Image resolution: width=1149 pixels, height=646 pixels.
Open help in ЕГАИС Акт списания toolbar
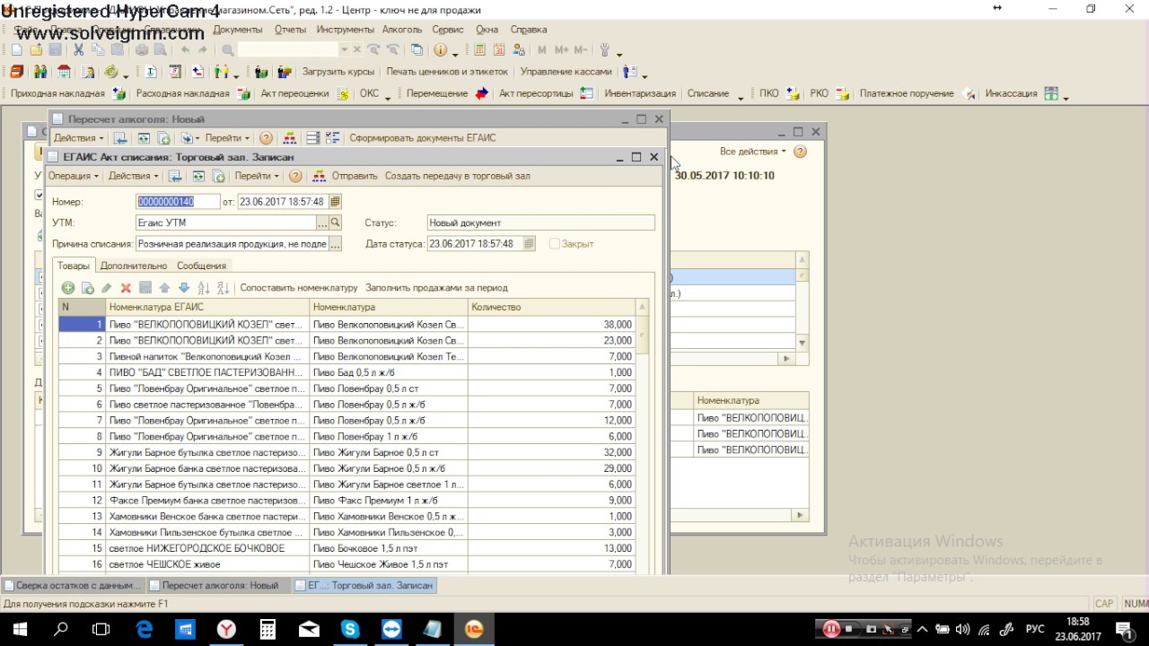(x=295, y=176)
